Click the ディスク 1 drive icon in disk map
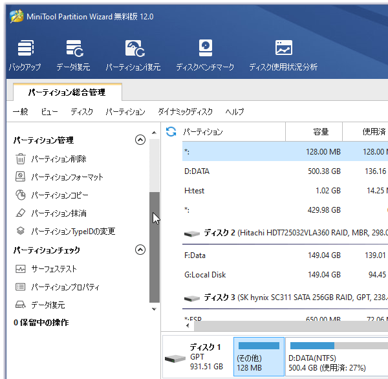Viewport: 388px width, 379px height. (175, 358)
